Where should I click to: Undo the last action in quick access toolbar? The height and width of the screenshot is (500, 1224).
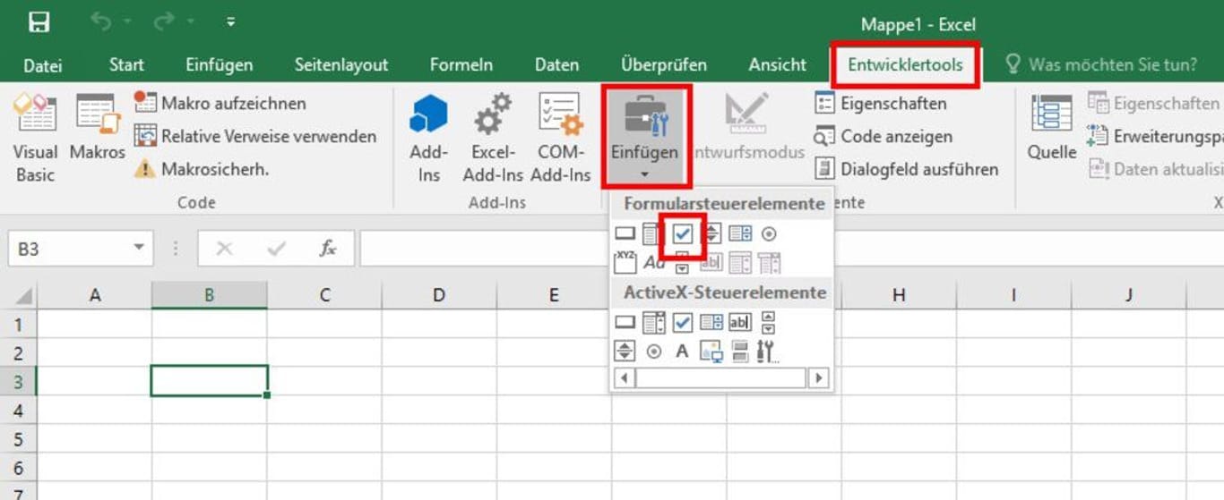coord(100,22)
